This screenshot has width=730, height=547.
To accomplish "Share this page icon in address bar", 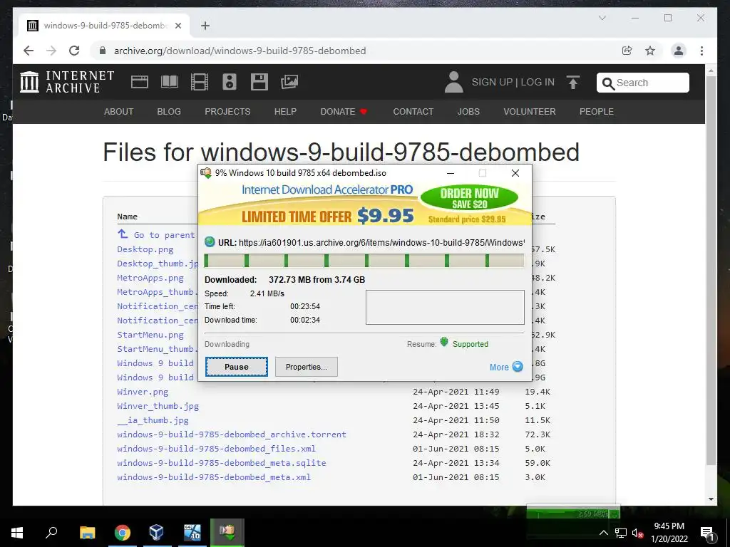I will pos(627,51).
